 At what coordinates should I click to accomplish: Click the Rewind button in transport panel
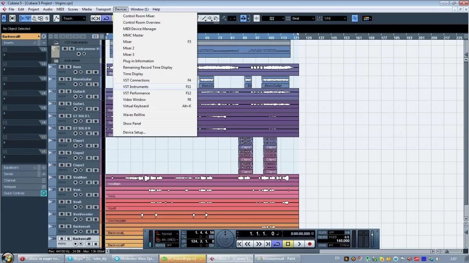coord(248,244)
